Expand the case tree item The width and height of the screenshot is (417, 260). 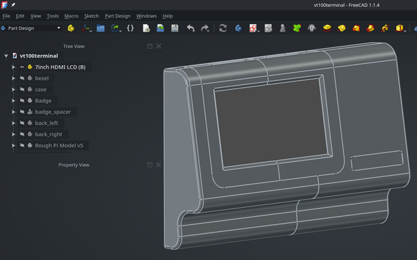coord(13,89)
